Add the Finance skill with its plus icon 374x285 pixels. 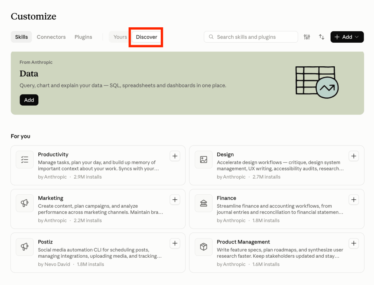pos(354,199)
